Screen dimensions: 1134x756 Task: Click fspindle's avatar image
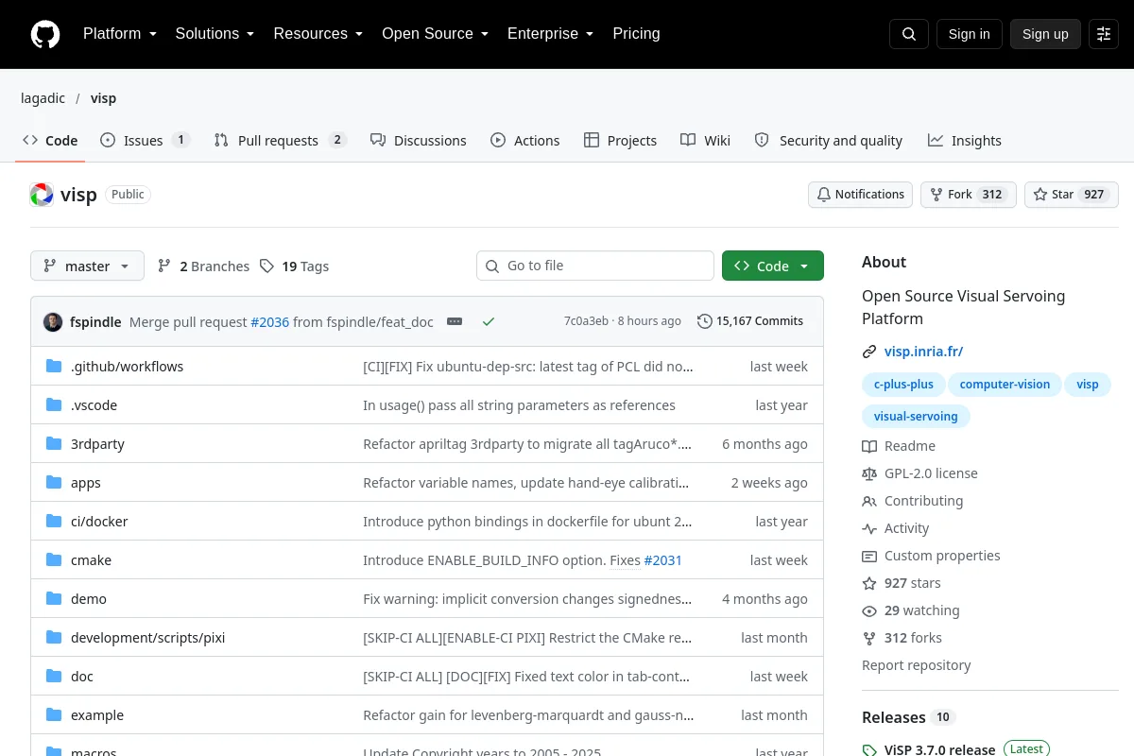(x=53, y=321)
